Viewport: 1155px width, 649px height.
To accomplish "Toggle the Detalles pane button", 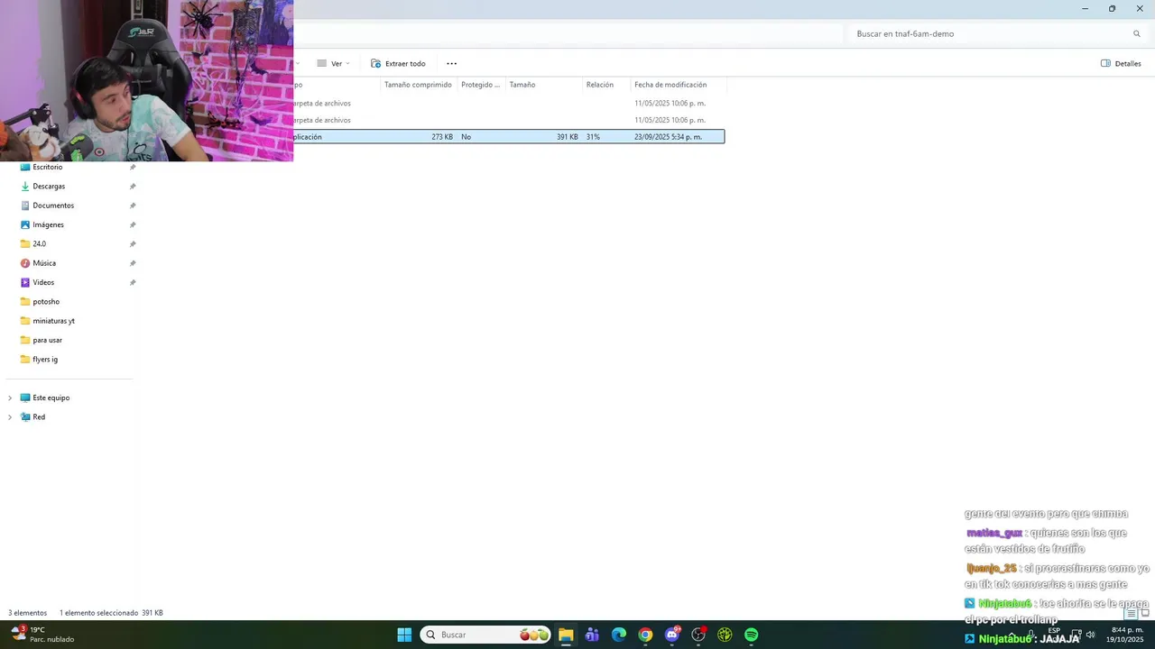I will [1121, 64].
